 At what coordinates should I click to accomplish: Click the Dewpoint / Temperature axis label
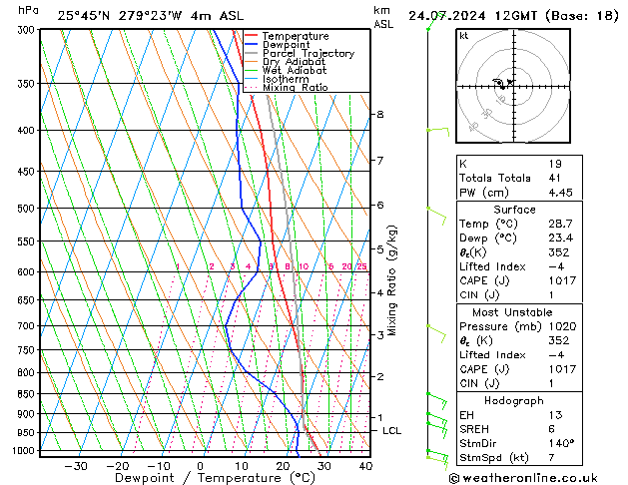coord(202,478)
